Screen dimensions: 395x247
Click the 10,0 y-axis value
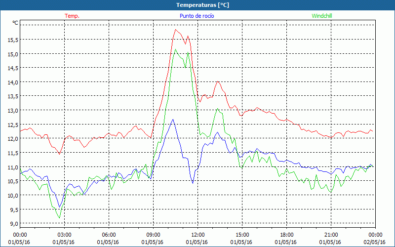(x=13, y=195)
